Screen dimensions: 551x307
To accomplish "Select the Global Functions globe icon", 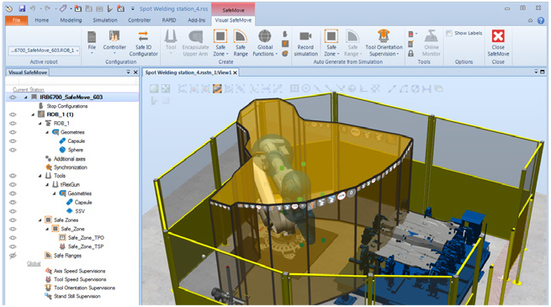I will (265, 36).
